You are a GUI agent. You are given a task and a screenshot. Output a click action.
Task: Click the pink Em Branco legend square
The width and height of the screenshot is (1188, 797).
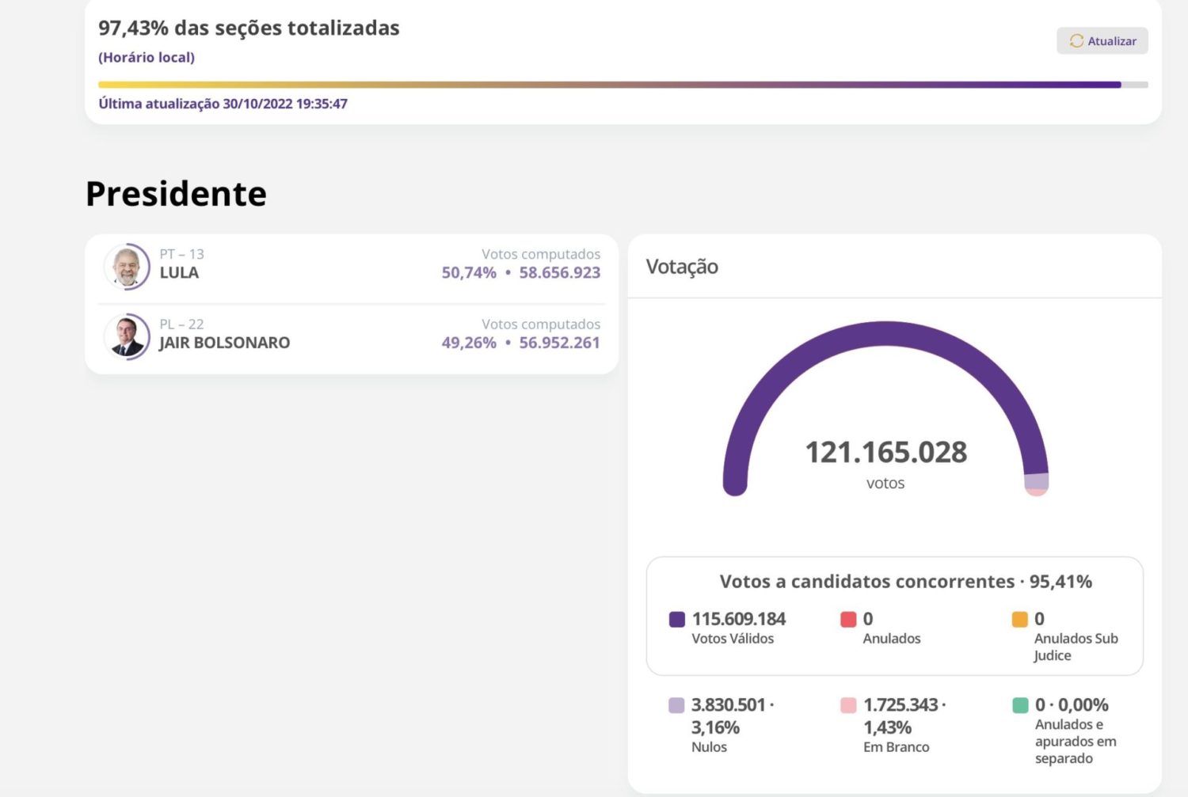(848, 705)
